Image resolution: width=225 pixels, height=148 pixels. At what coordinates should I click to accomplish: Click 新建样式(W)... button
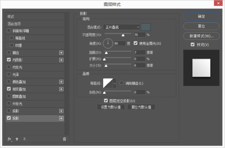pos(201,36)
